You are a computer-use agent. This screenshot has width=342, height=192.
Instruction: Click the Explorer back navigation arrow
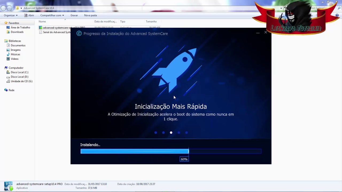click(3, 8)
